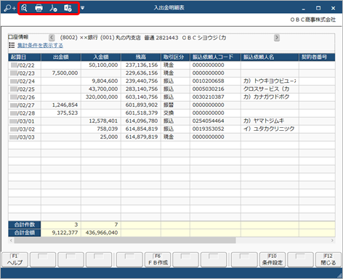Select the /02/22 date cell
343x279 pixels.
pyautogui.click(x=25, y=65)
